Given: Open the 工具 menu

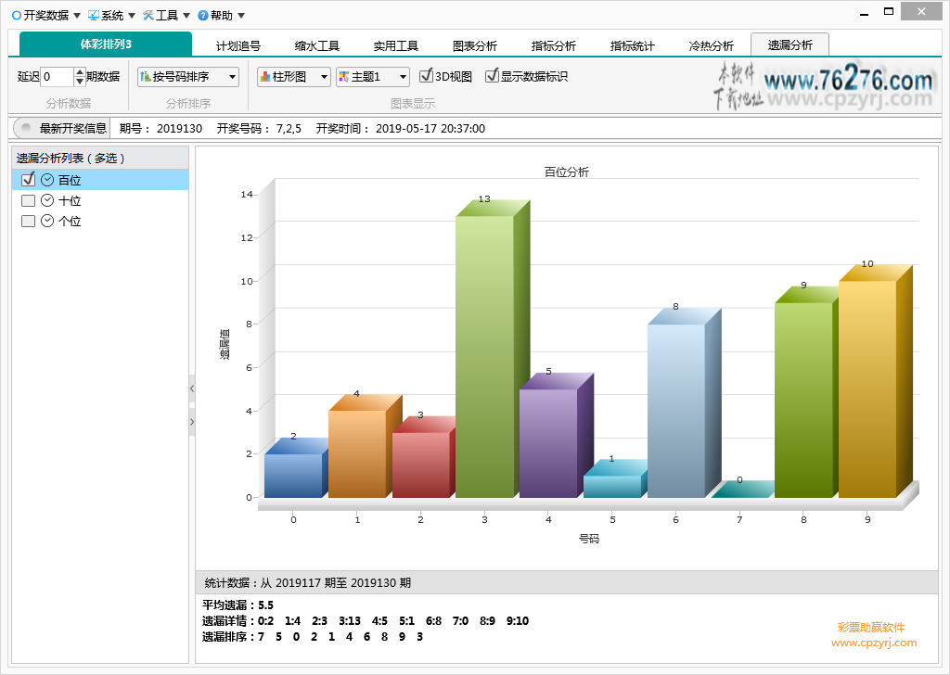Looking at the screenshot, I should (166, 15).
